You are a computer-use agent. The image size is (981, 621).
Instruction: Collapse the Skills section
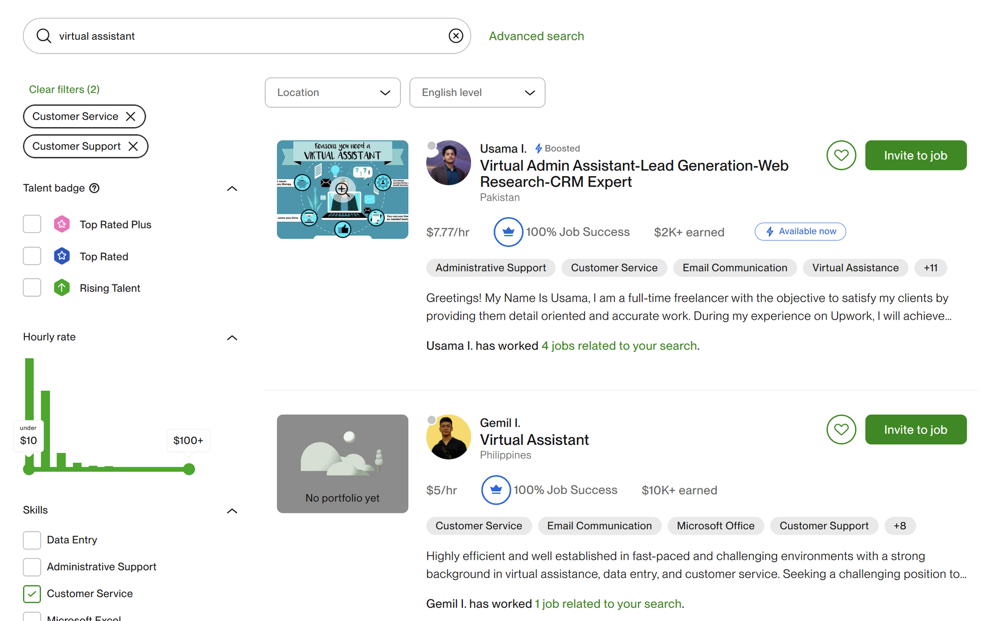(232, 511)
